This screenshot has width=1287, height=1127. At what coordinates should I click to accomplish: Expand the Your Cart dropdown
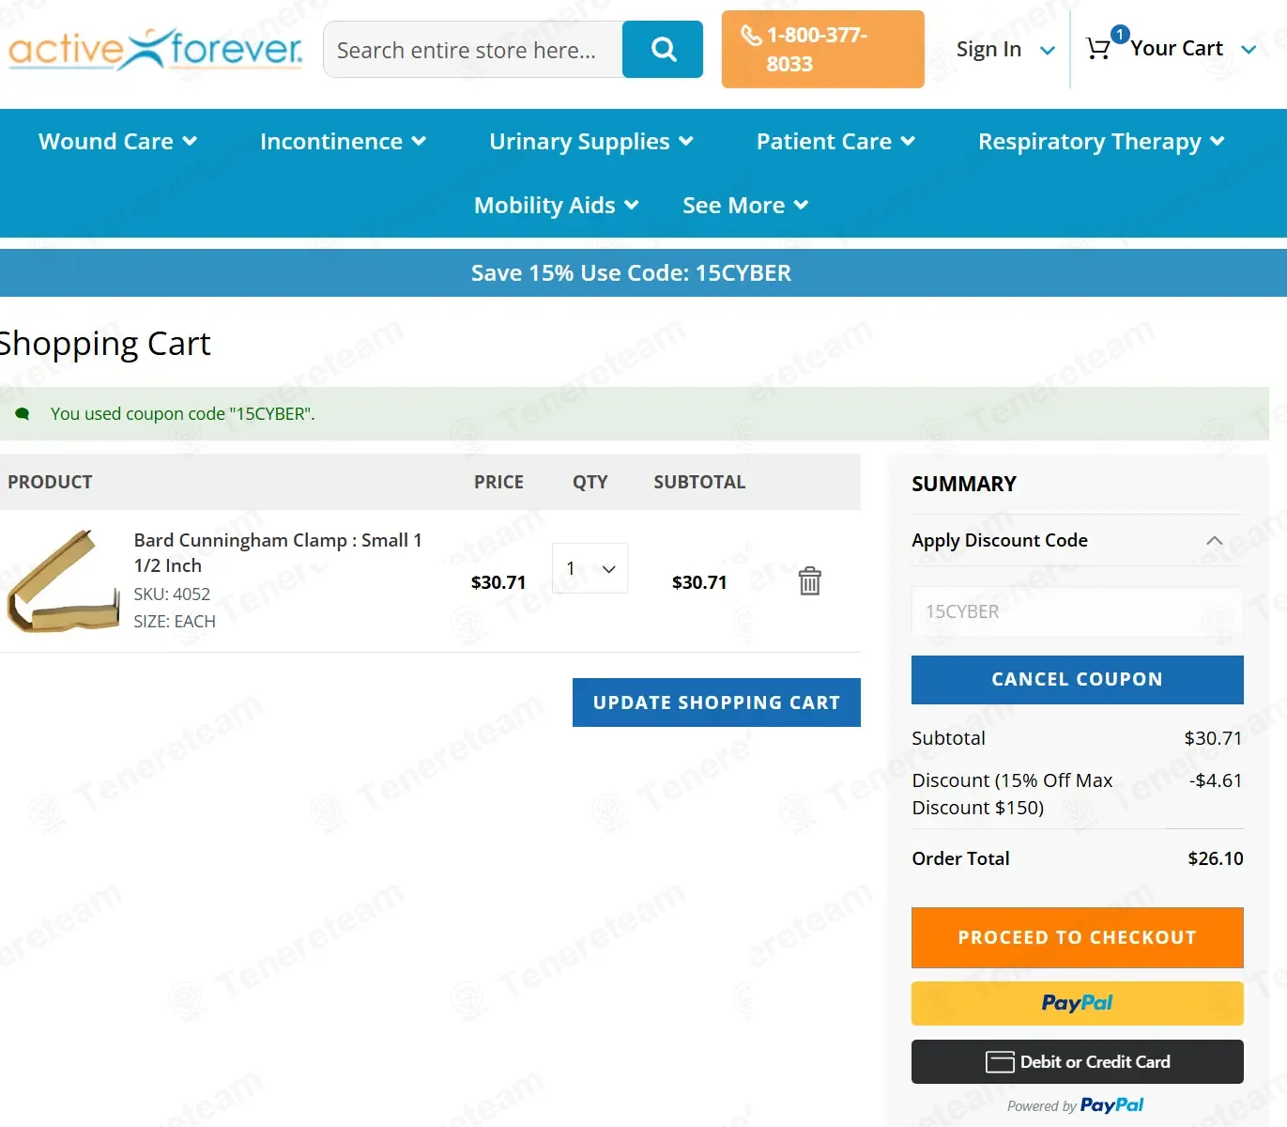click(x=1193, y=49)
